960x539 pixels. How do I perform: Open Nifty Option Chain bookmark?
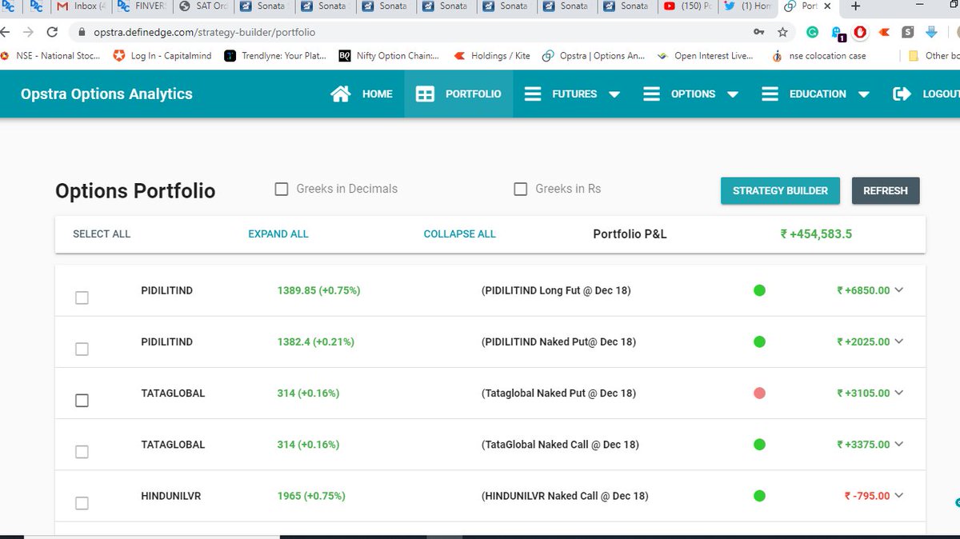click(x=390, y=56)
